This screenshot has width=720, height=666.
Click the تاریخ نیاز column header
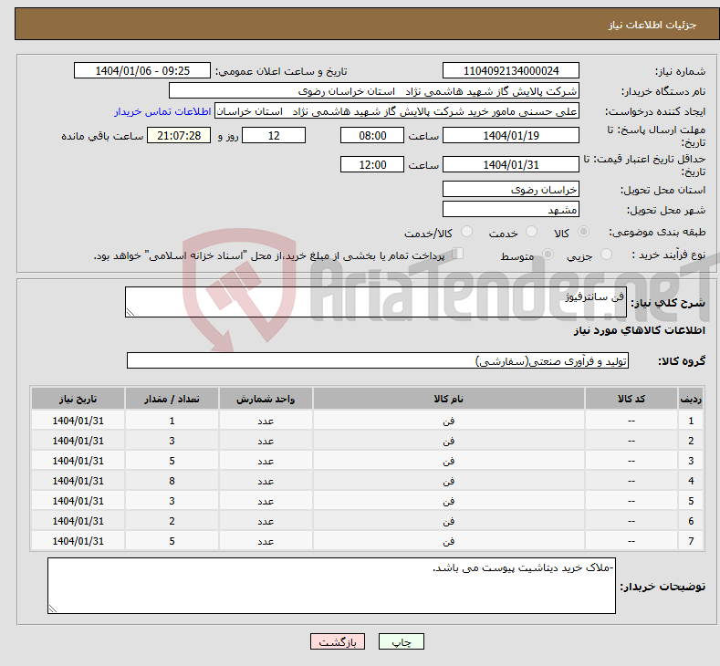[78, 400]
